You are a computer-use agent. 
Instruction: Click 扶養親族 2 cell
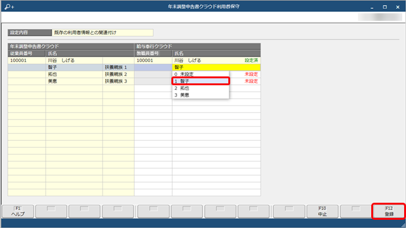(118, 74)
